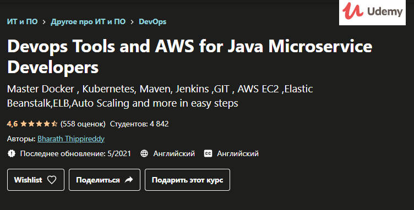Click the Студентов: 4 842 text
The image size is (414, 210).
tap(139, 124)
